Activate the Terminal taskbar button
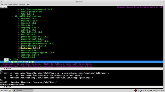165x92 pixels. click(23, 90)
